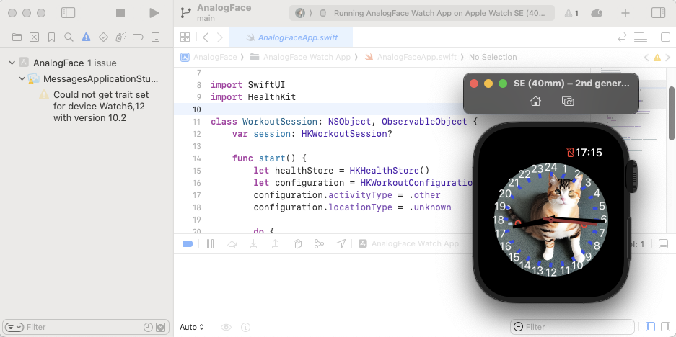
Task: Click the Step over button
Action: [232, 244]
